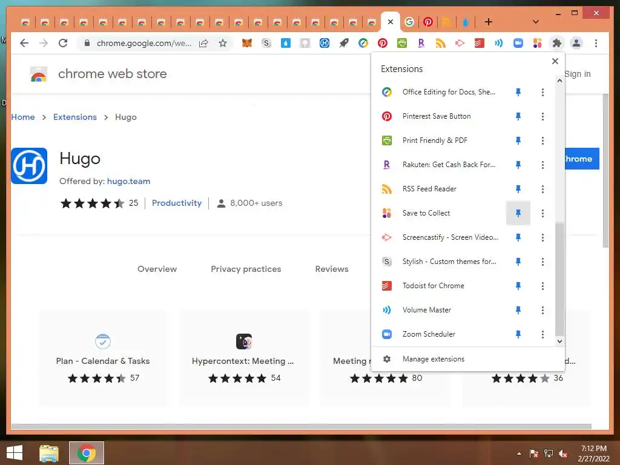
Task: Click the blue water drop toolbar extension
Action: (286, 43)
